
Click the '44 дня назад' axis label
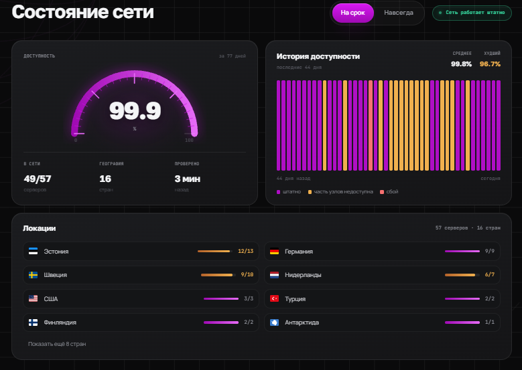tap(293, 178)
